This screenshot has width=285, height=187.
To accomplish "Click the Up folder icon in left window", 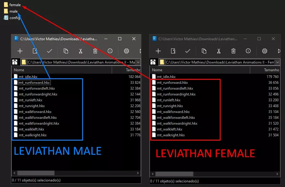I will 15,62.
